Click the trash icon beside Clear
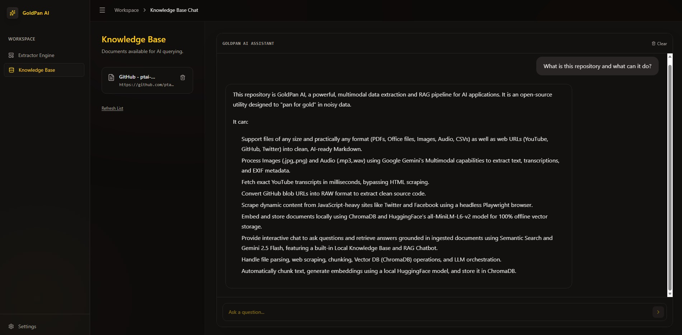Viewport: 682px width, 335px height. [654, 43]
